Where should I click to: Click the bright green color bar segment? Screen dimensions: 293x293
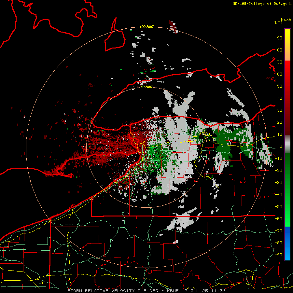click(x=287, y=215)
